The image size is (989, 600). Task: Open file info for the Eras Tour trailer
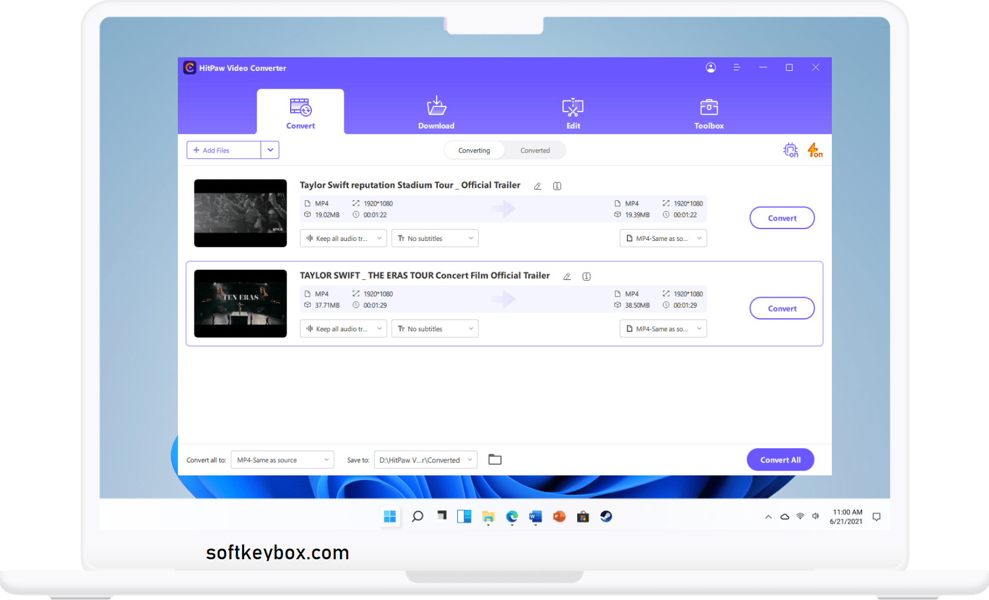point(587,276)
